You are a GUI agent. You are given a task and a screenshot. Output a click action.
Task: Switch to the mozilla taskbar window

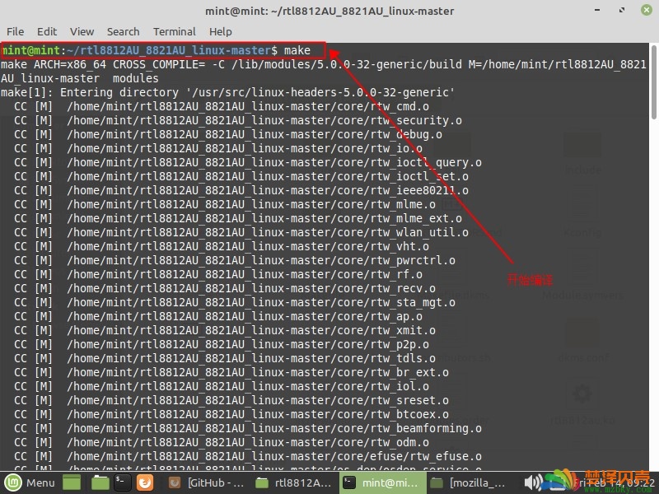(x=469, y=482)
